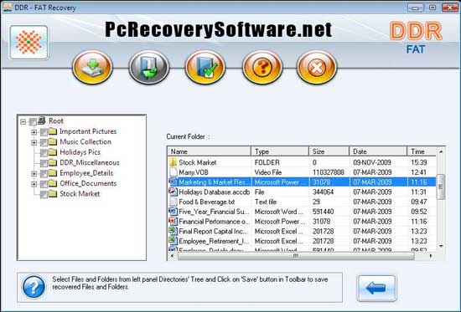The height and width of the screenshot is (312, 461).
Task: Check the Employee_Details checkbox
Action: pyautogui.click(x=44, y=174)
